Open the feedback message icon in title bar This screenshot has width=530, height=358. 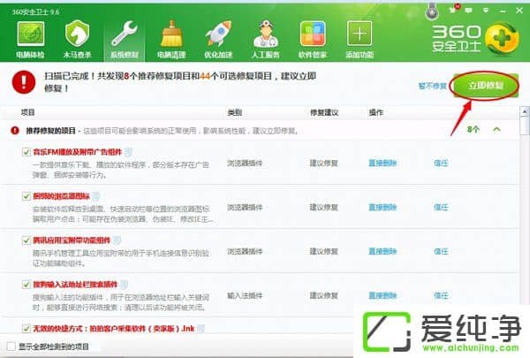(468, 11)
